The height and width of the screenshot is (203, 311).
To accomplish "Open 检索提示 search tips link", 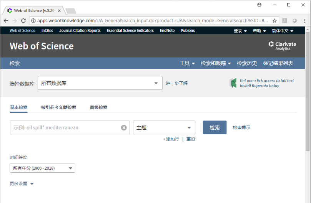I will coord(241,127).
